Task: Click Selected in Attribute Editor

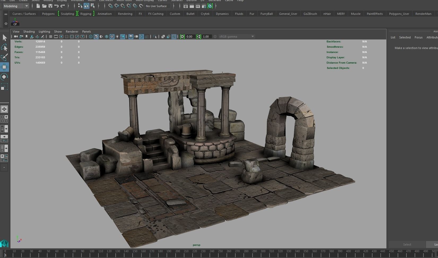Action: 405,37
